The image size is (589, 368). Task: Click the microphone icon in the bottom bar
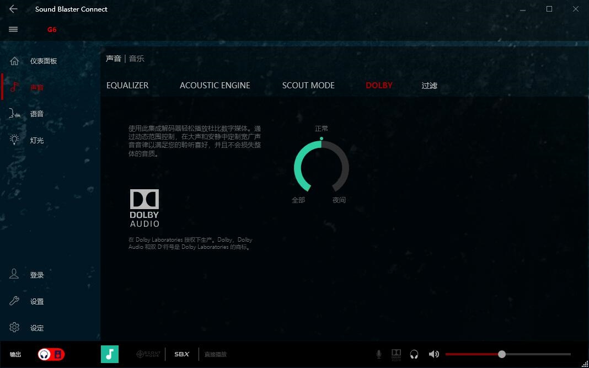tap(379, 354)
